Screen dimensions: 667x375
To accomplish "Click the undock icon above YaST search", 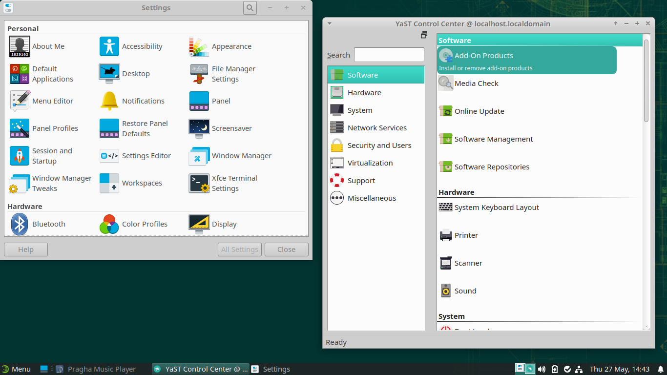I will 424,35.
